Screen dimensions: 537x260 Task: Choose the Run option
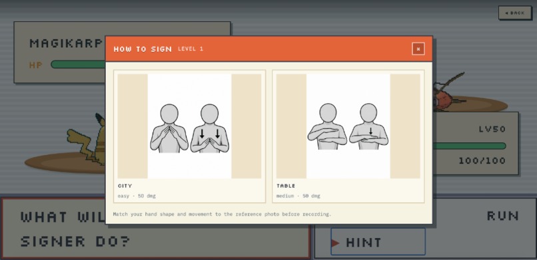pyautogui.click(x=503, y=215)
